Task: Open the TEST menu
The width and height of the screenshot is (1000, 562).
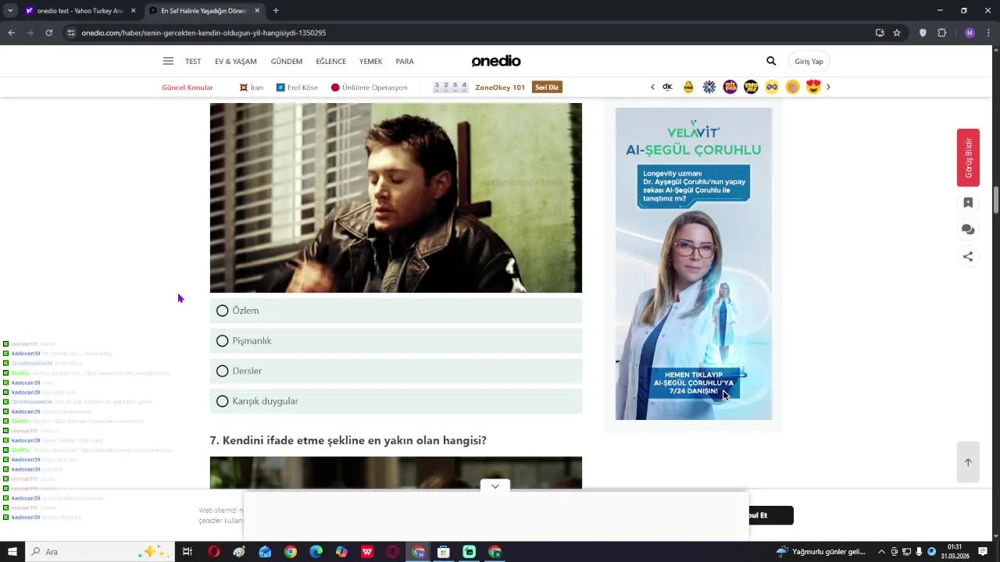Action: coord(193,62)
